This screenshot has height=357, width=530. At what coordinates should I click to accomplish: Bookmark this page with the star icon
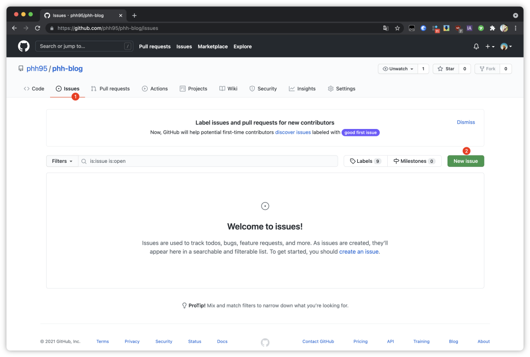(x=397, y=28)
